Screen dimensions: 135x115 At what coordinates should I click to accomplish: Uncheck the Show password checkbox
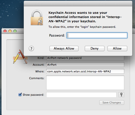tap(20, 94)
